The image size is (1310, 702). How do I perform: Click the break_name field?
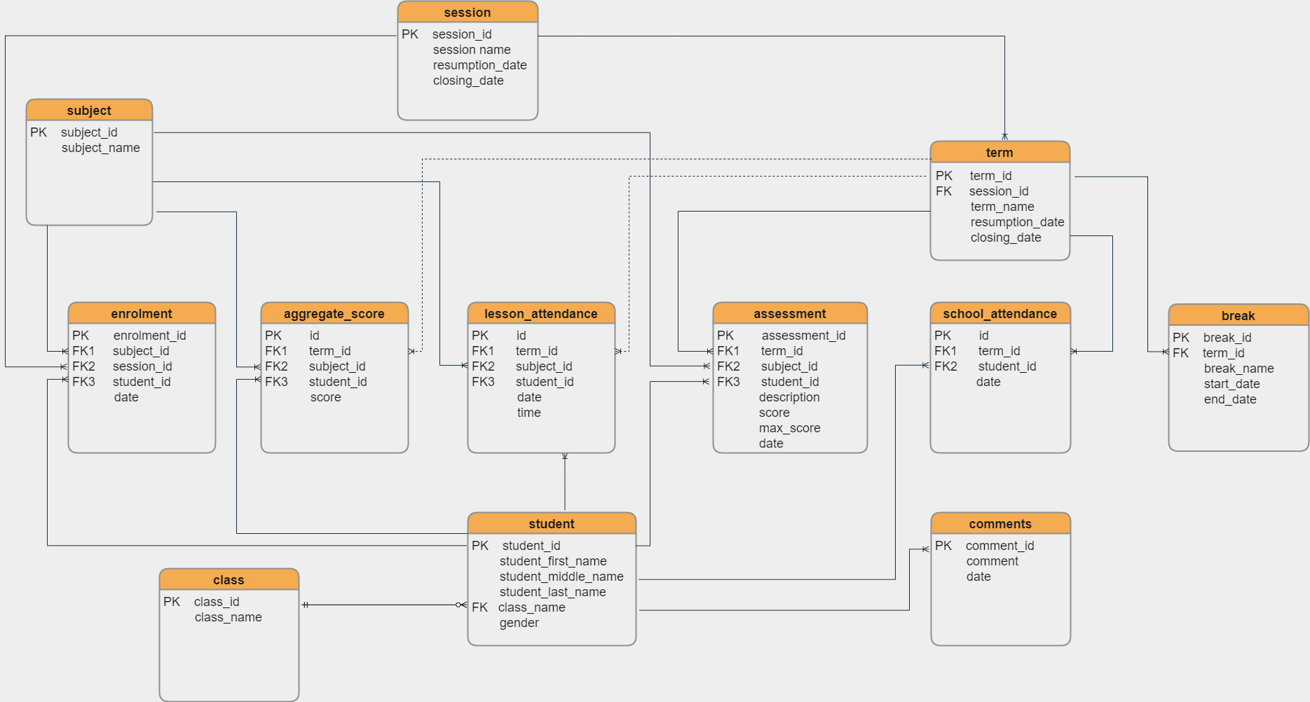click(x=1239, y=369)
